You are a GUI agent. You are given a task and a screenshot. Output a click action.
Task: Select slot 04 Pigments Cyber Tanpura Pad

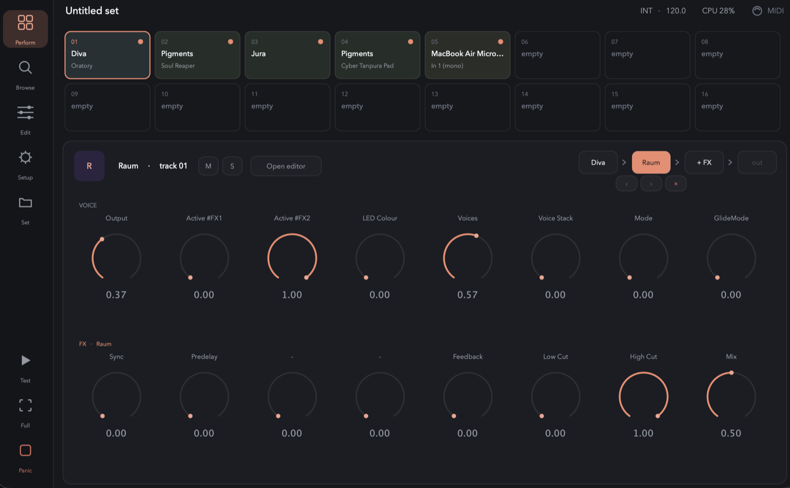377,55
